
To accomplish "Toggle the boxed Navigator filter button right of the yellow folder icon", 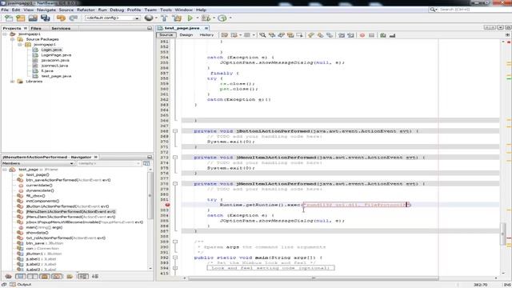I will pos(82,277).
